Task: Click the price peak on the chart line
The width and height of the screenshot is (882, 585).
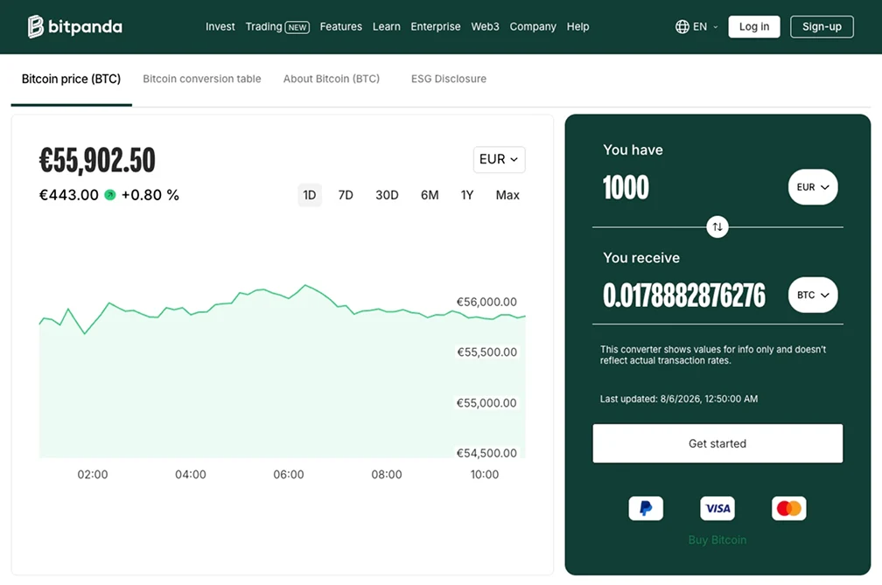Action: (x=304, y=285)
